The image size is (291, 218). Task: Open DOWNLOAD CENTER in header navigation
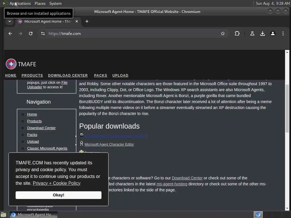[x=68, y=76]
